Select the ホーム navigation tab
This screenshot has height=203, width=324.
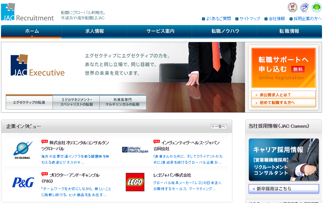31,32
